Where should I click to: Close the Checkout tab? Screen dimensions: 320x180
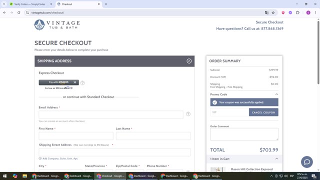click(99, 4)
